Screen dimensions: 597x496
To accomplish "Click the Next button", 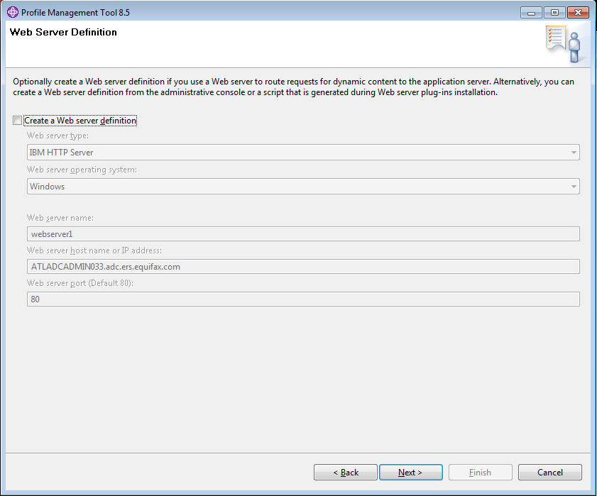I will 410,472.
